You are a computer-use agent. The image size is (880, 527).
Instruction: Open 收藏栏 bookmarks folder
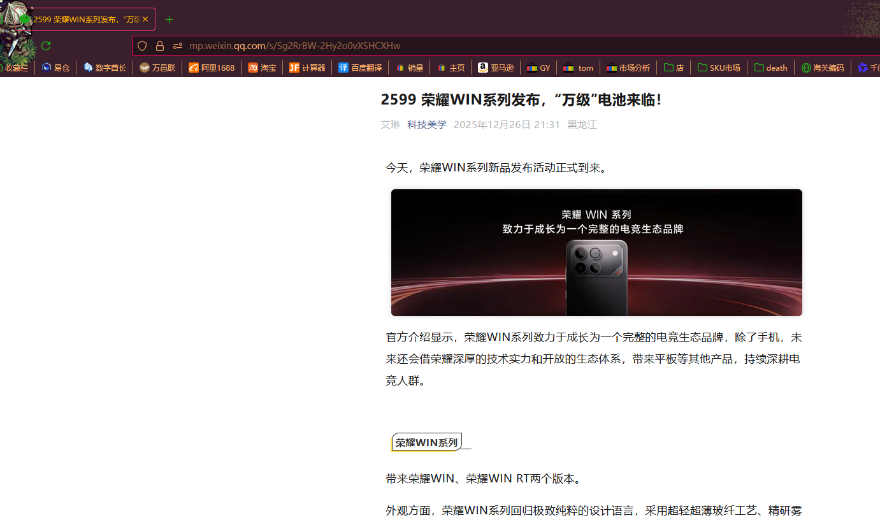(x=16, y=68)
